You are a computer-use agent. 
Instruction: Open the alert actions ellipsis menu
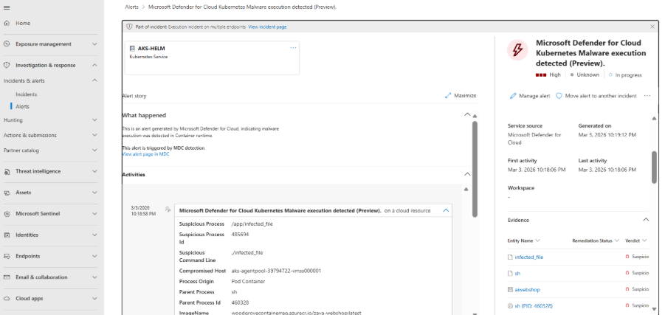point(647,96)
